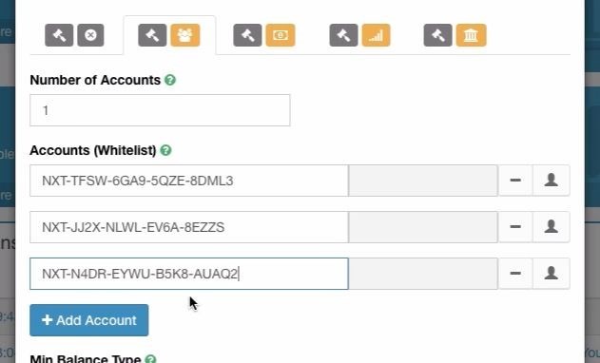Open contacts picker for NXT-N4DR account row
The width and height of the screenshot is (600, 363).
click(x=551, y=274)
